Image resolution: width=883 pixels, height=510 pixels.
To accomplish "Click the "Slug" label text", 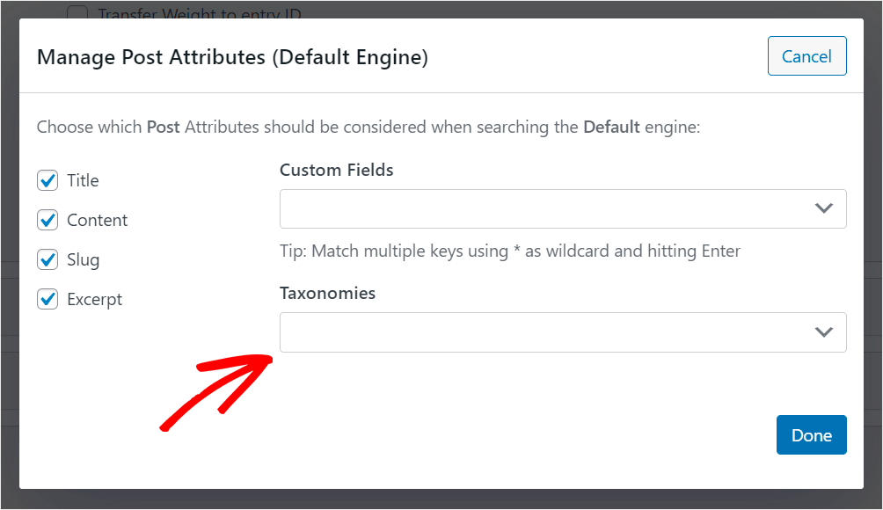I will tap(83, 259).
